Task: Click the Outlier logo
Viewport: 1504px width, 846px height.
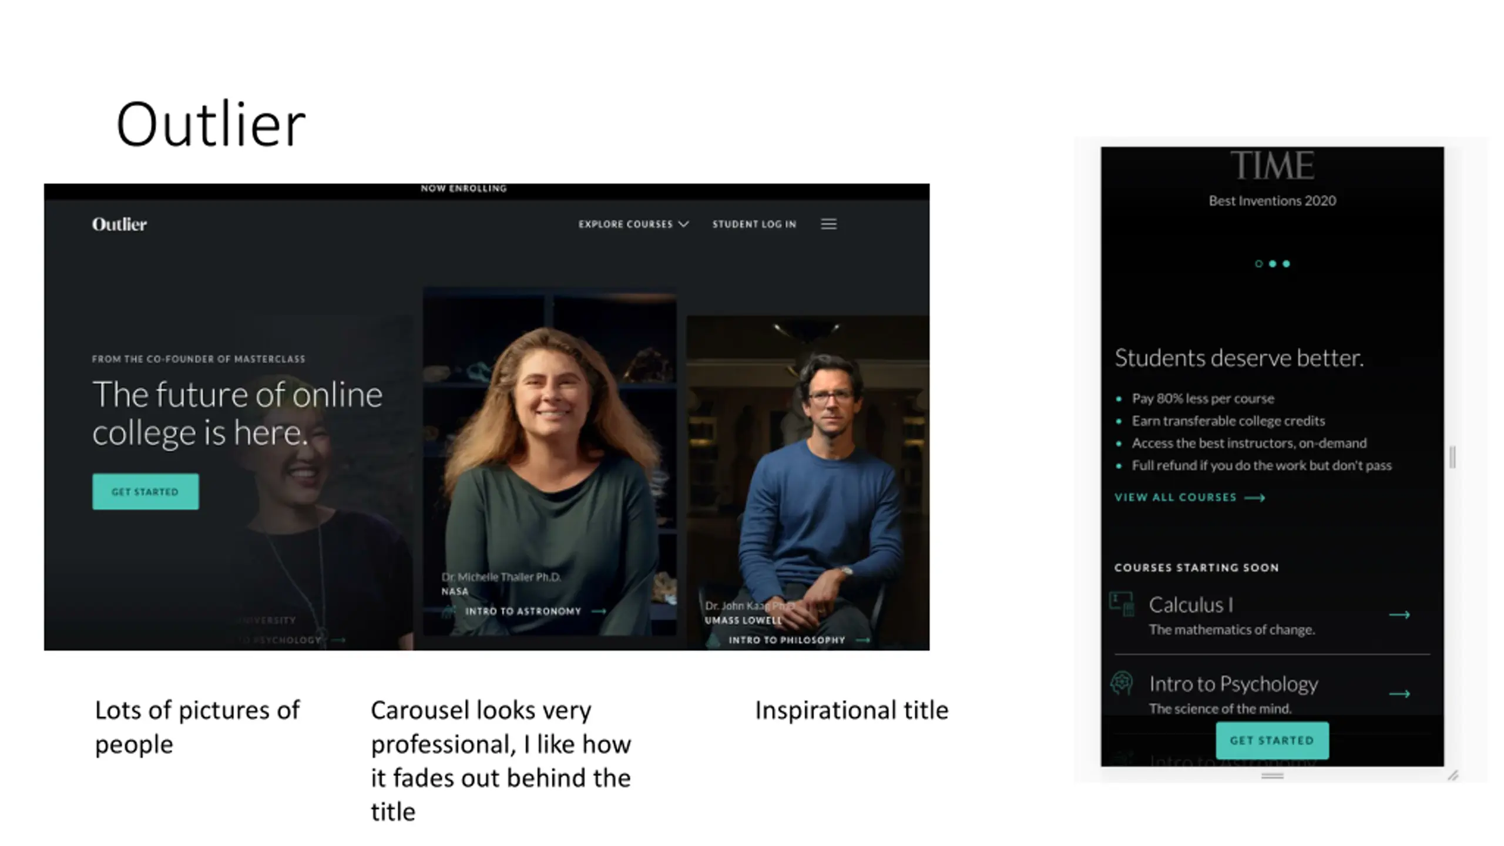Action: (119, 224)
